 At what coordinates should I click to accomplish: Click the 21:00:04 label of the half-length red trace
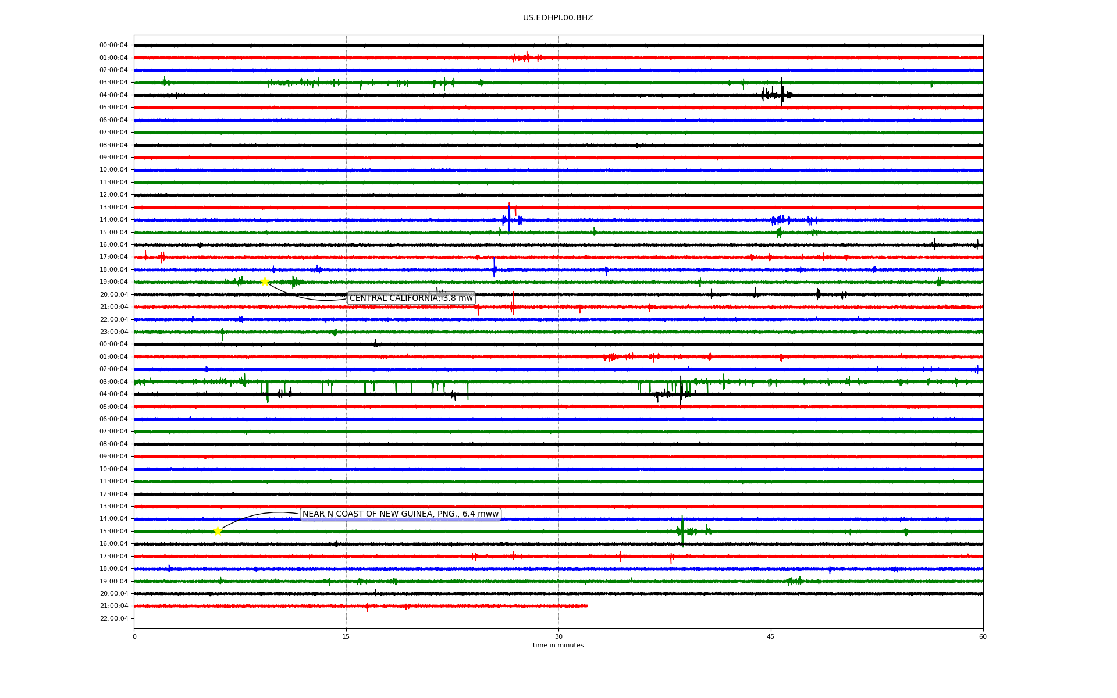point(113,606)
